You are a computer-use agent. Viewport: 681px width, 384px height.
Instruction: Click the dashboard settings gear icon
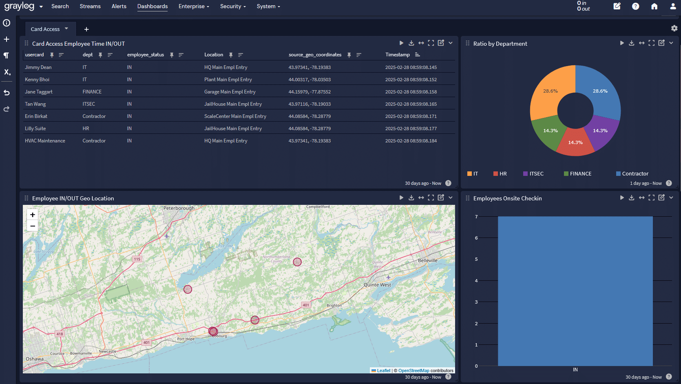click(675, 28)
